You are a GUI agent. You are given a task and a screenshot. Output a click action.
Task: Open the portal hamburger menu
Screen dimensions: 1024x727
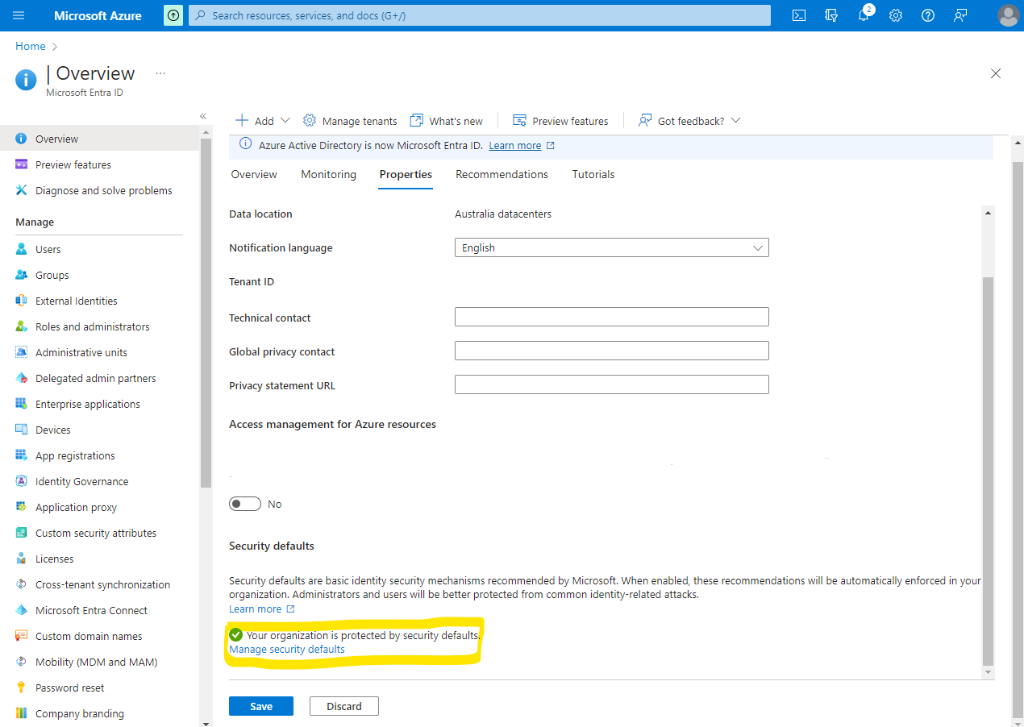pyautogui.click(x=19, y=15)
